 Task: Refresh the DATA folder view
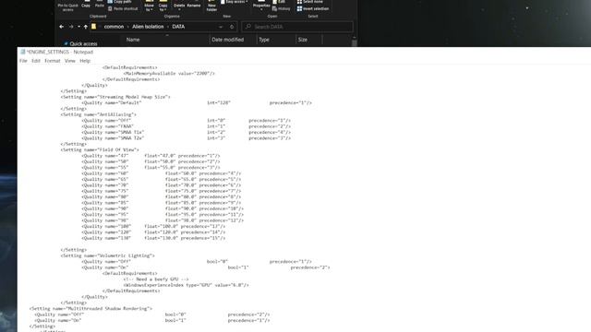(x=232, y=27)
